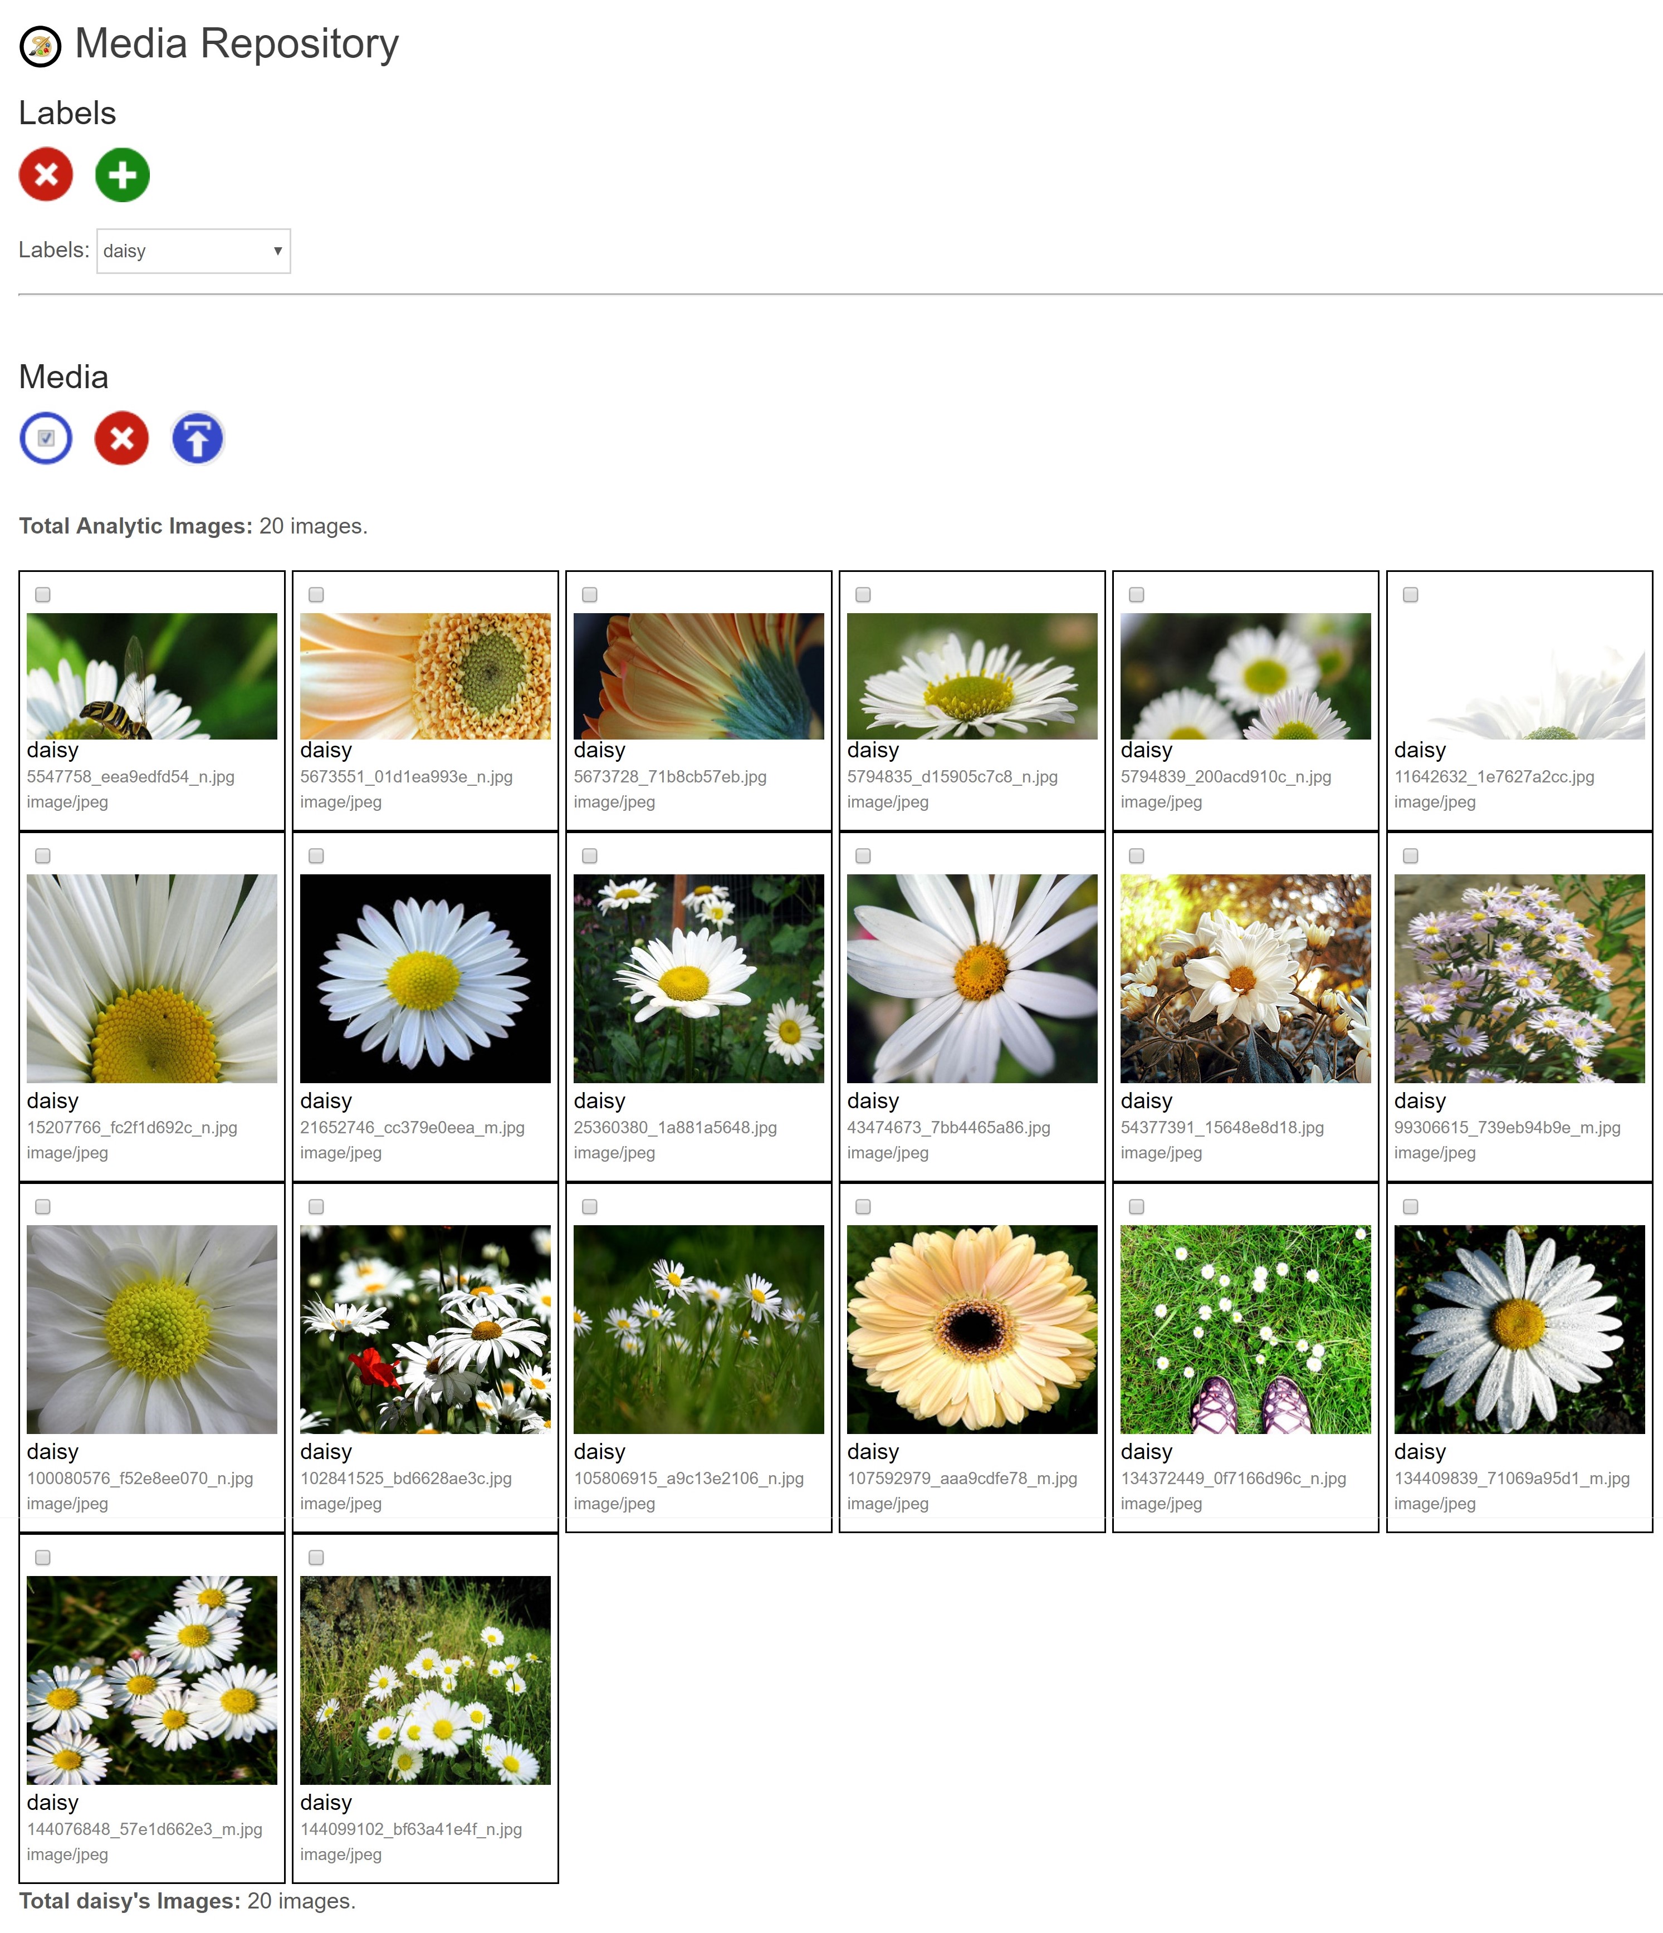The height and width of the screenshot is (1933, 1663).
Task: Click filename 5547758_eea9edfd54_n.jpg
Action: 131,777
